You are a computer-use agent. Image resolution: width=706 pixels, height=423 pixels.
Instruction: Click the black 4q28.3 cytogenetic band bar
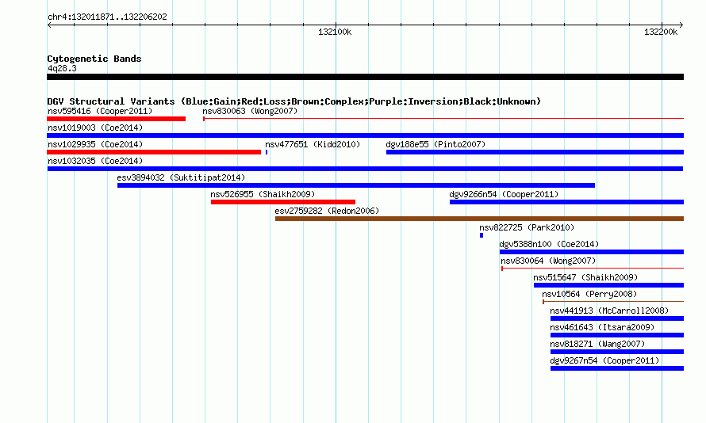pos(365,77)
